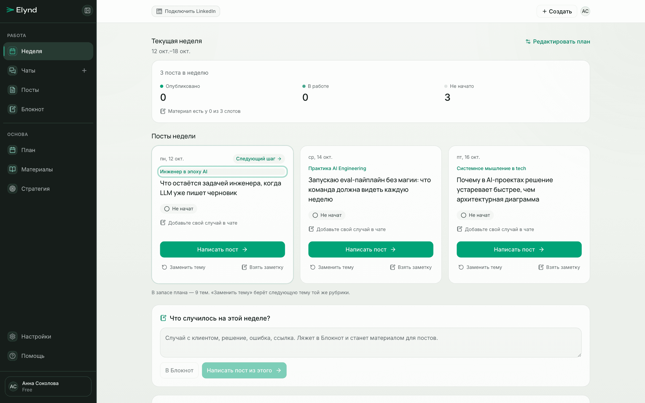The height and width of the screenshot is (403, 645).
Task: Click Написать пост из этого button
Action: tap(244, 370)
